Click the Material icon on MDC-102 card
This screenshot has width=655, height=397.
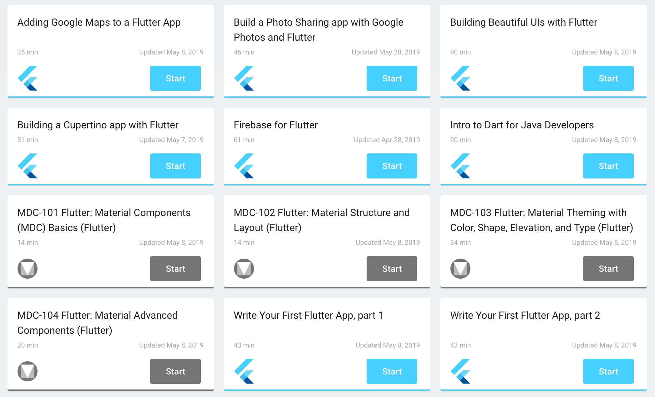[244, 268]
